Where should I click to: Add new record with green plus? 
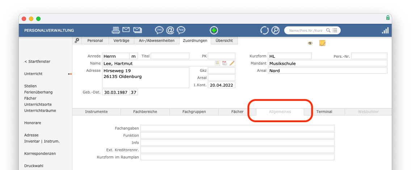(214, 30)
